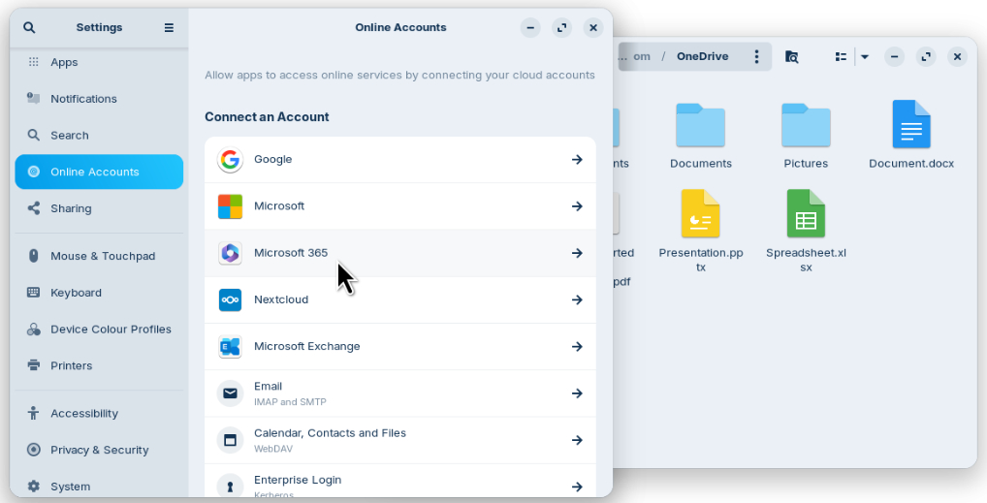The height and width of the screenshot is (503, 987).
Task: Open the Documents folder
Action: click(x=700, y=136)
